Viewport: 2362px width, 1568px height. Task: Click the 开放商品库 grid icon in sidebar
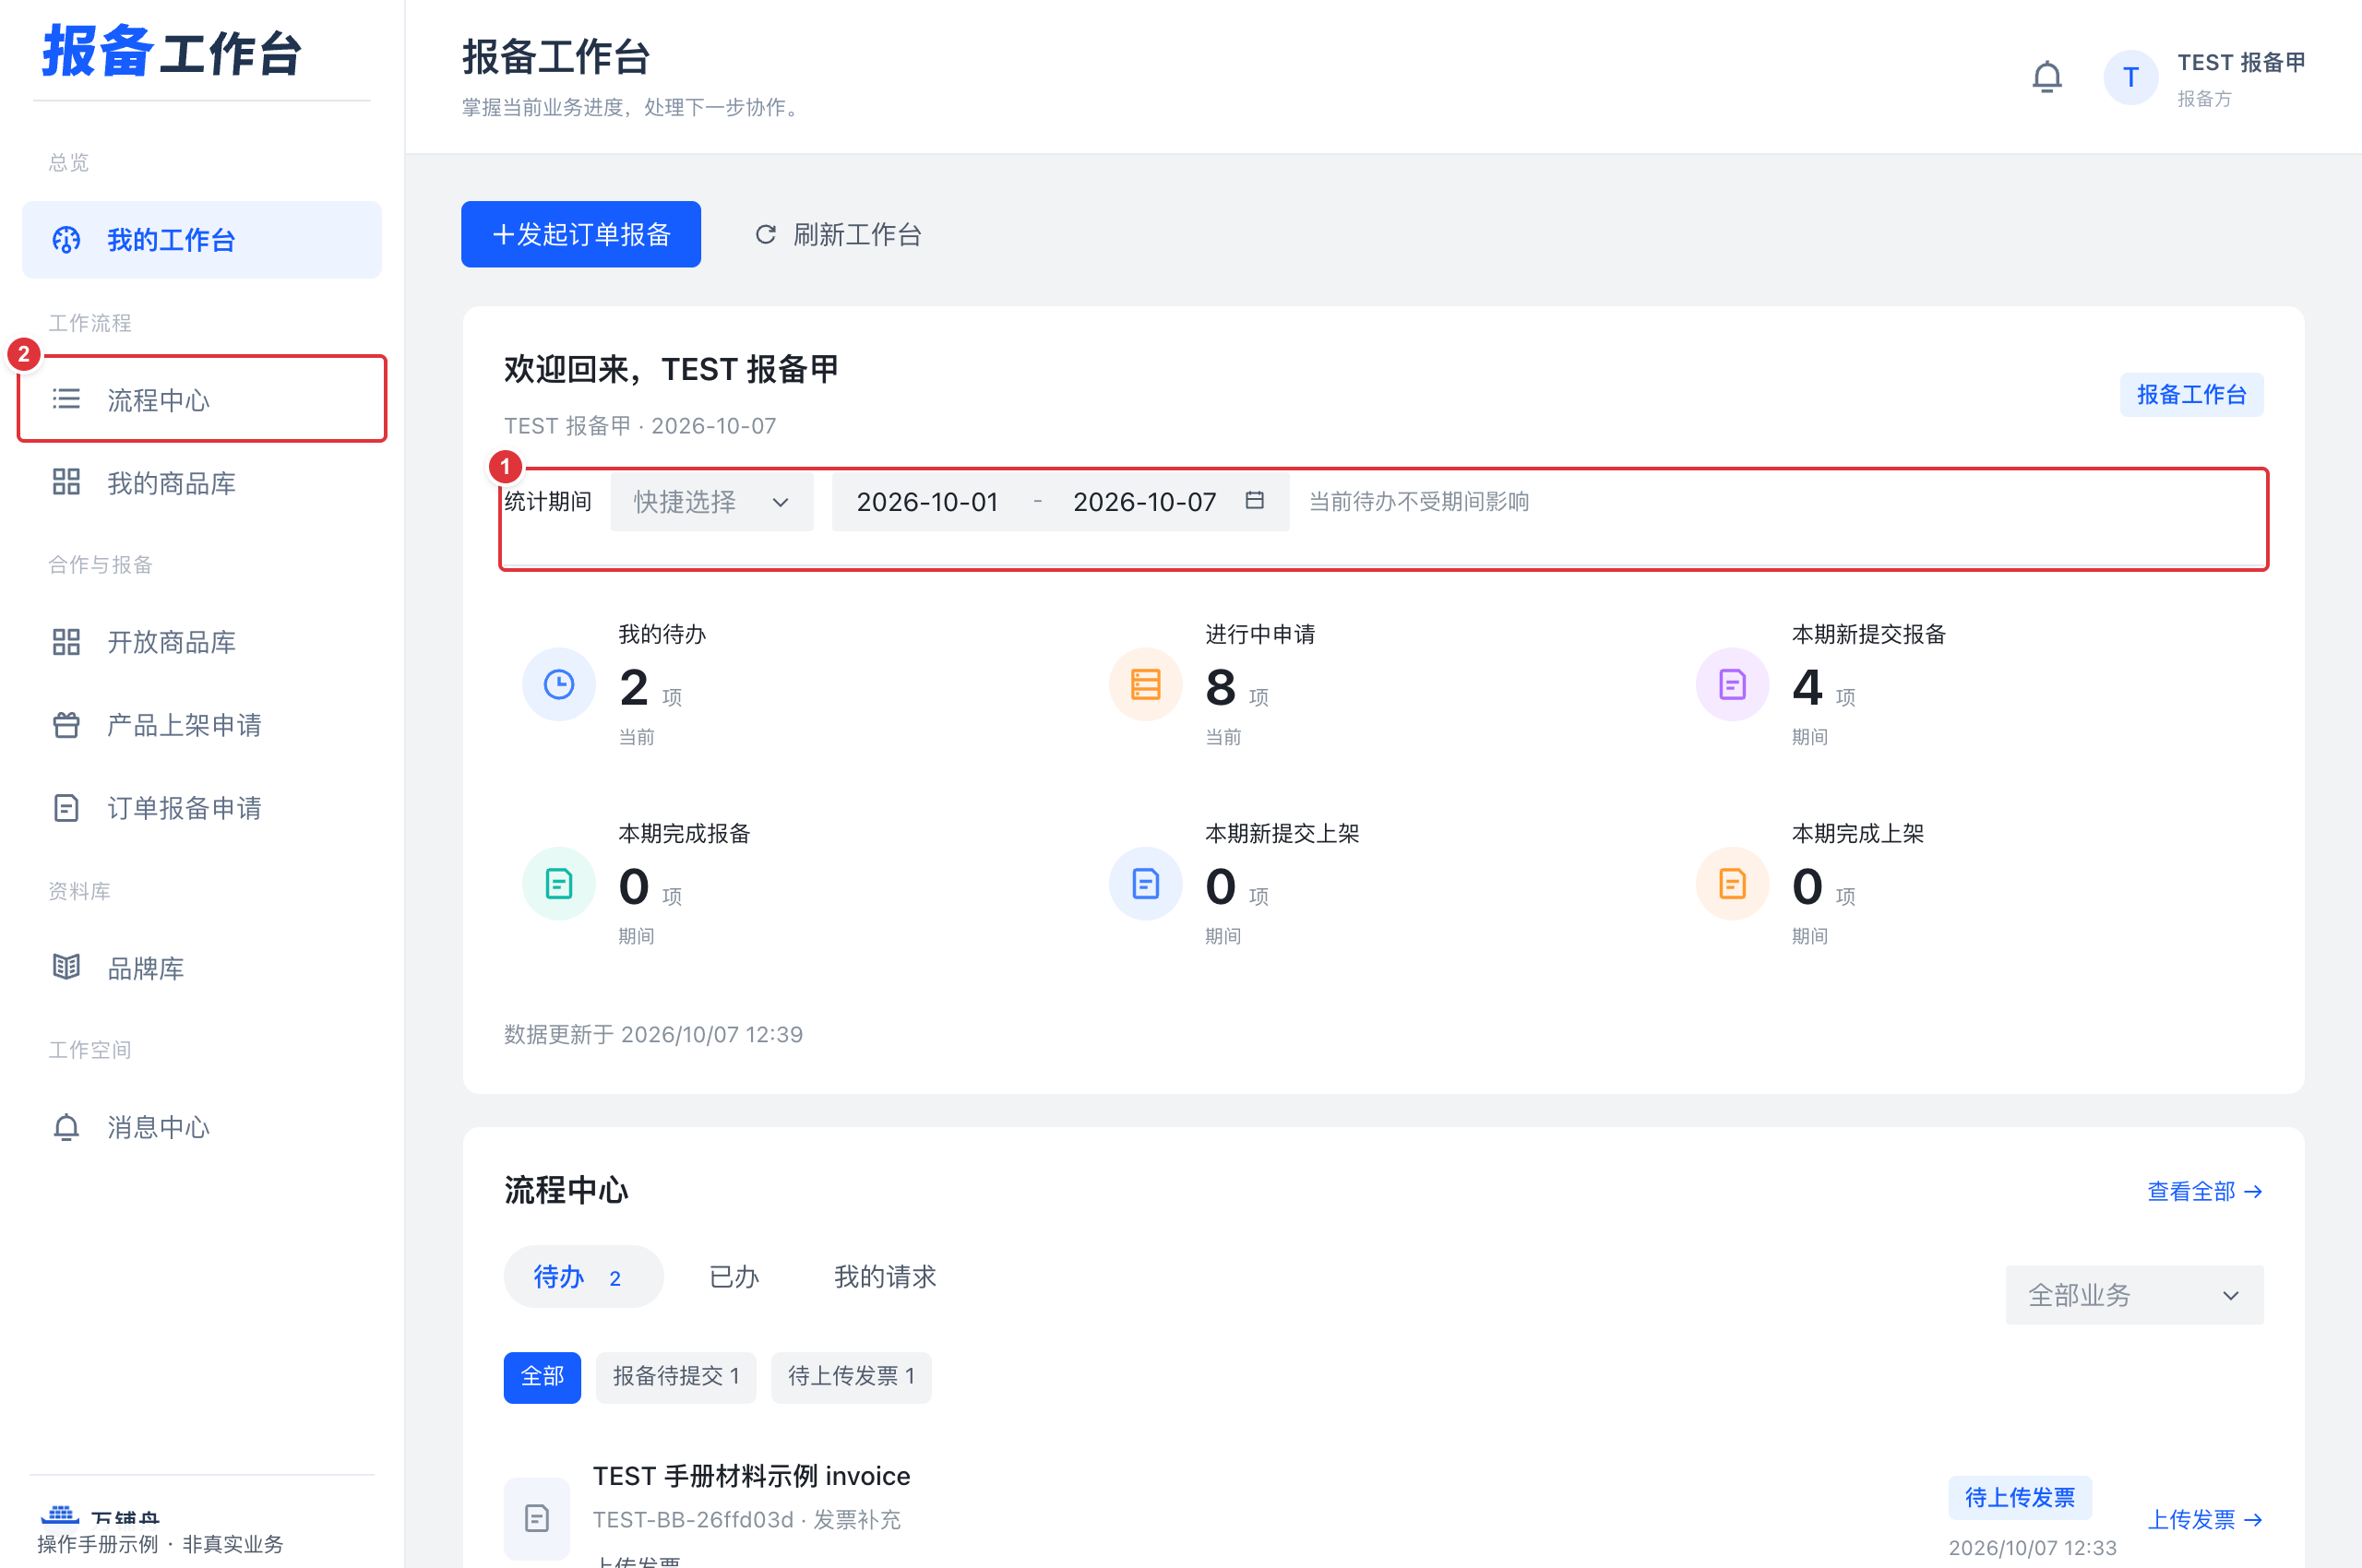click(x=66, y=642)
